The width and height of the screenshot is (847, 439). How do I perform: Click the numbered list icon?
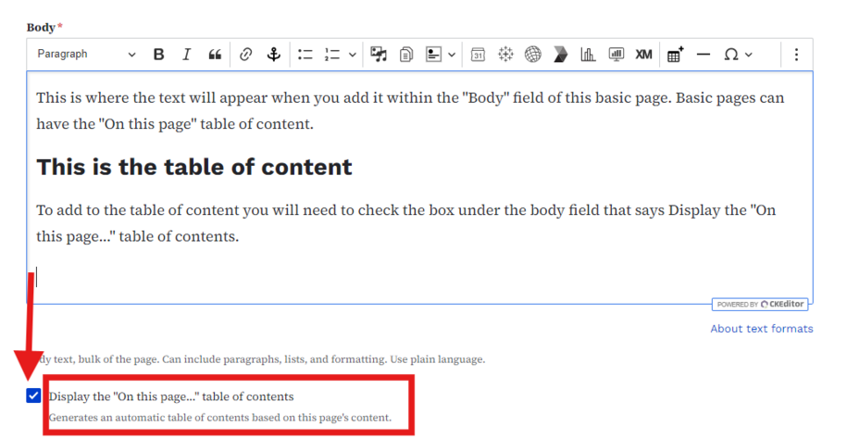[332, 55]
